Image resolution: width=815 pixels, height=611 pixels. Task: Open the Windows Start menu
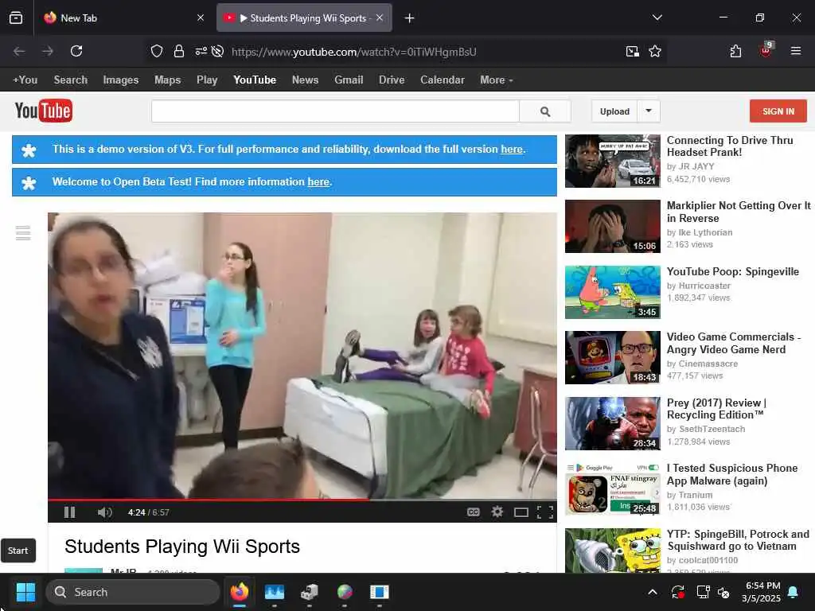tap(25, 592)
